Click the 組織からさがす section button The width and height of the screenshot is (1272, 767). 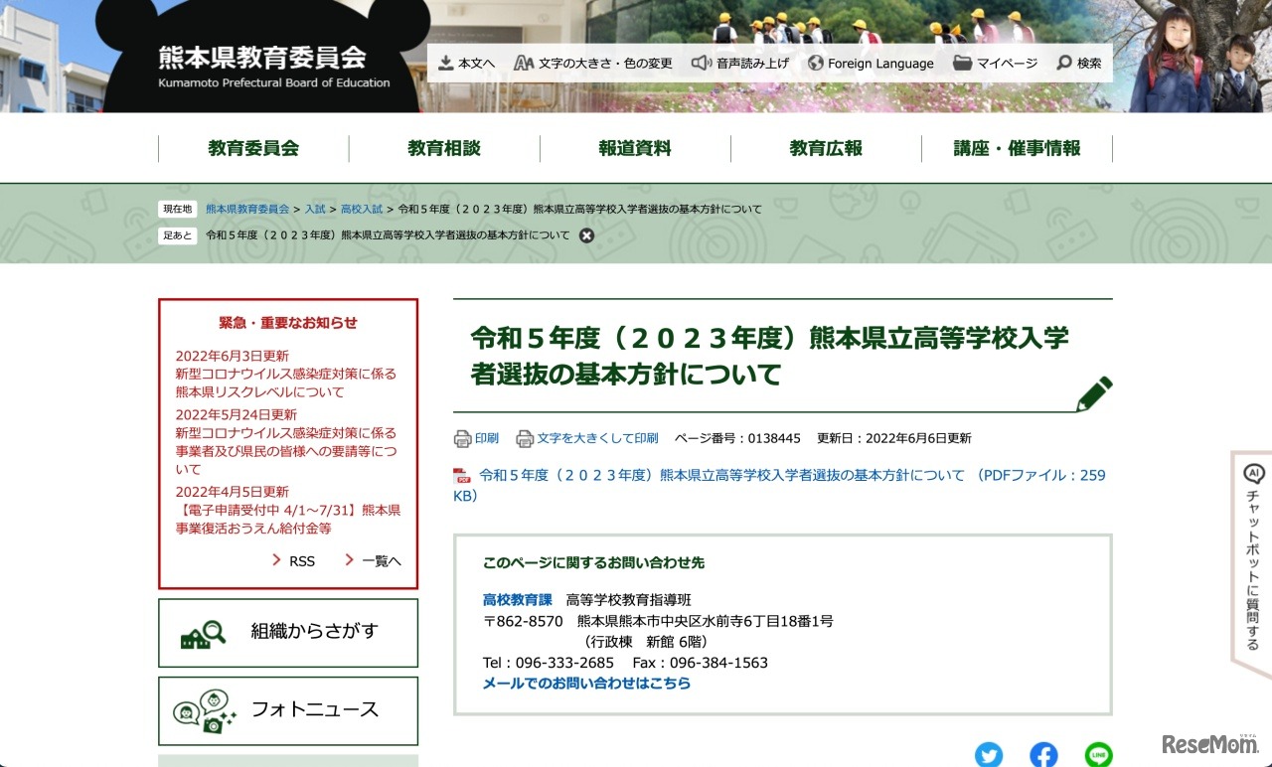click(x=287, y=633)
